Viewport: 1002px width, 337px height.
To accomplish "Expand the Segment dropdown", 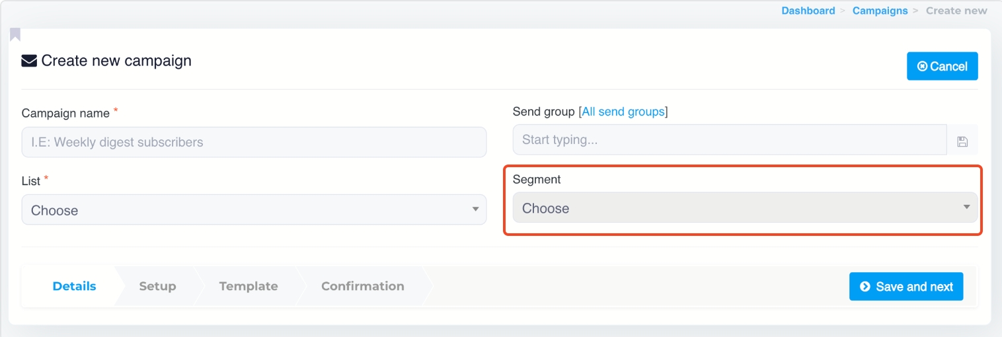I will click(745, 208).
